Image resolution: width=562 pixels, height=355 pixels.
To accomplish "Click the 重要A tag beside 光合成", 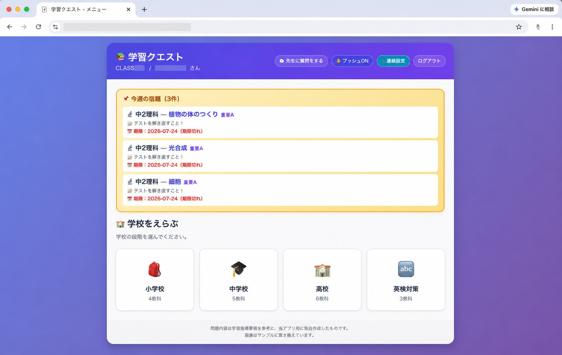I will point(196,148).
